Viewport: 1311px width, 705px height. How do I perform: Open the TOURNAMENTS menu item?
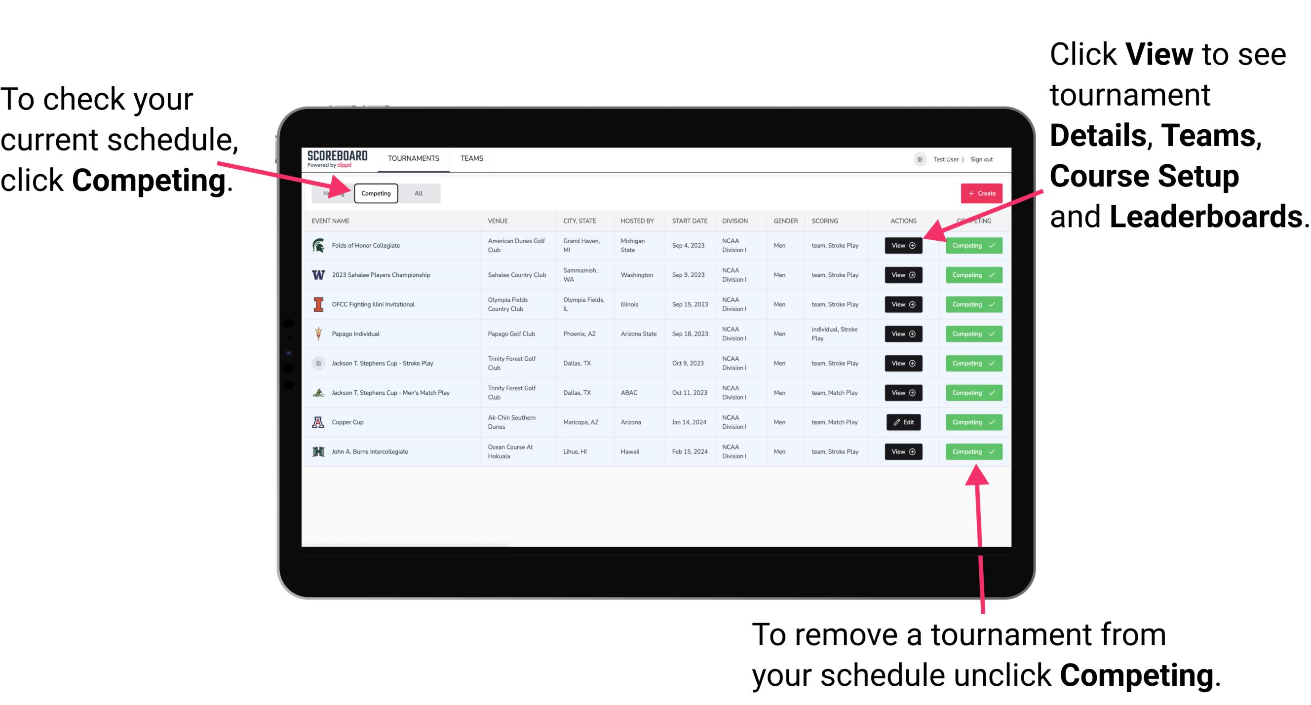point(412,158)
